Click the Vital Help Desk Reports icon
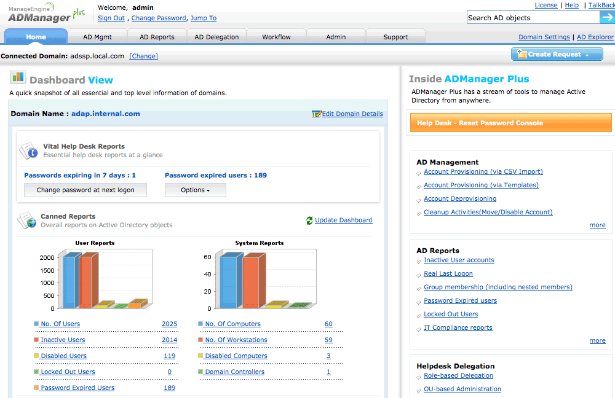The height and width of the screenshot is (398, 615). 29,151
